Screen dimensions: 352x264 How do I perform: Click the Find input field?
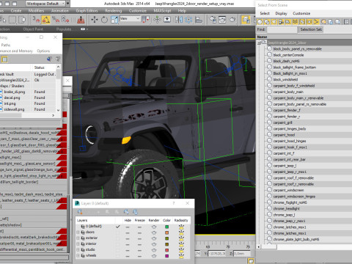tap(282, 29)
